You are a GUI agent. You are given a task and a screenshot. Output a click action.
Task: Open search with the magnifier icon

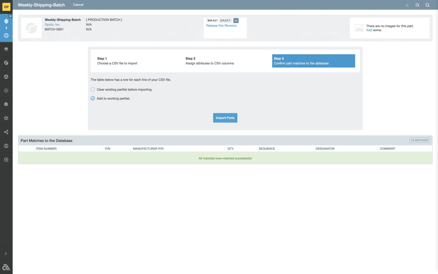(427, 5)
